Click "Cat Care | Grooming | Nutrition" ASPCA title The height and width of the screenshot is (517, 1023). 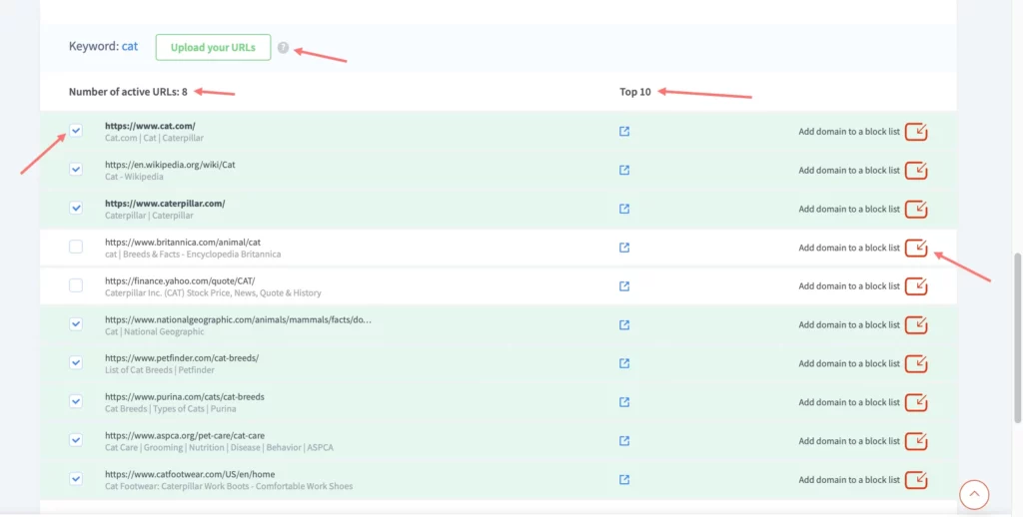tap(219, 448)
